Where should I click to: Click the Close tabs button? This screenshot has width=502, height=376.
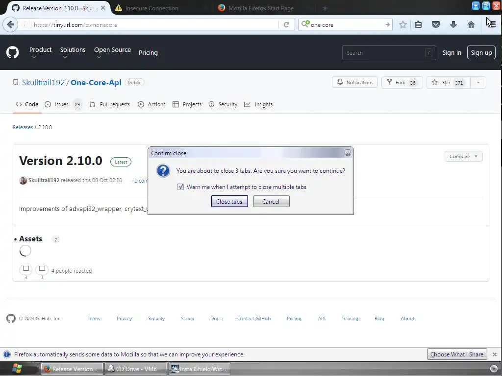(x=229, y=201)
